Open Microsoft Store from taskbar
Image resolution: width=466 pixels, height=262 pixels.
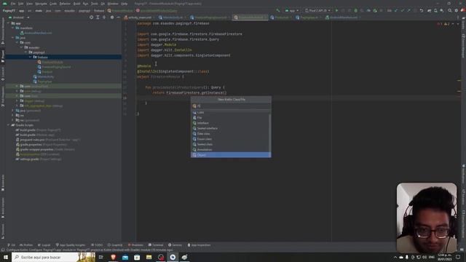click(137, 257)
